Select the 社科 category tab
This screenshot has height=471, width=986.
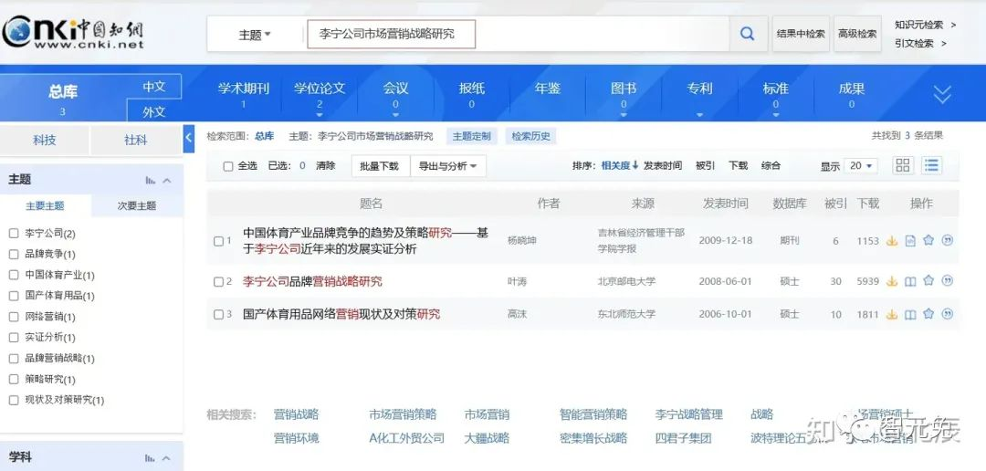pyautogui.click(x=136, y=141)
